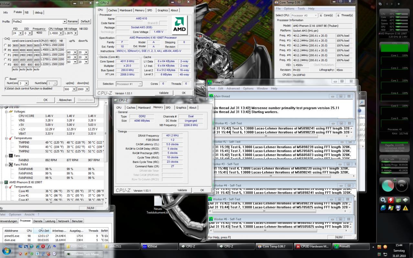Switch to Leistung tab in Task Manager
The image size is (413, 258).
click(50, 221)
